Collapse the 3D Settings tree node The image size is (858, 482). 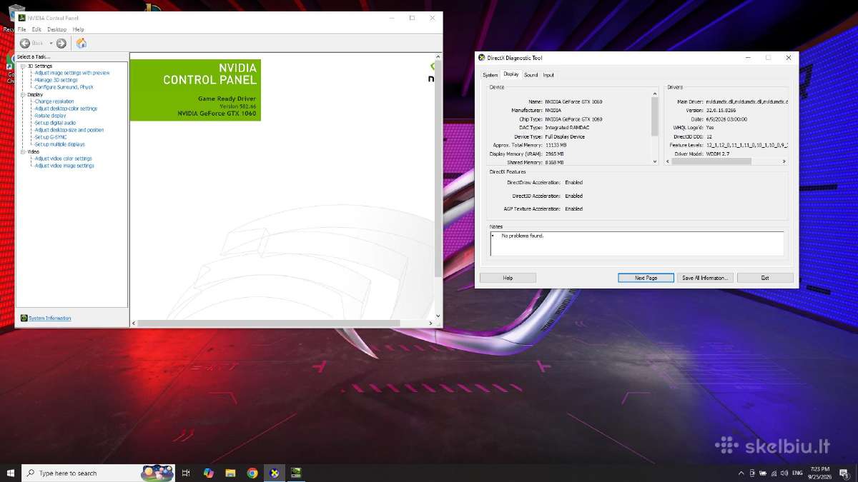click(23, 66)
